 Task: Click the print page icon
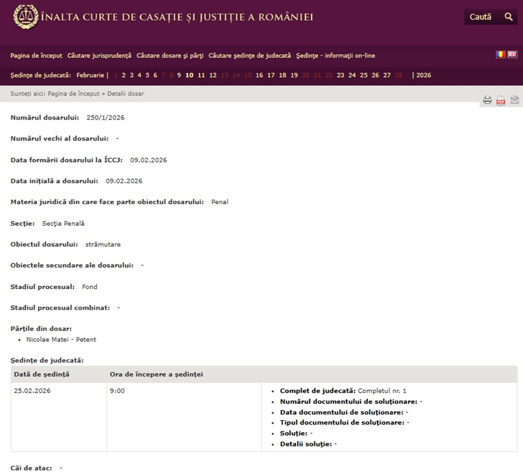(487, 100)
